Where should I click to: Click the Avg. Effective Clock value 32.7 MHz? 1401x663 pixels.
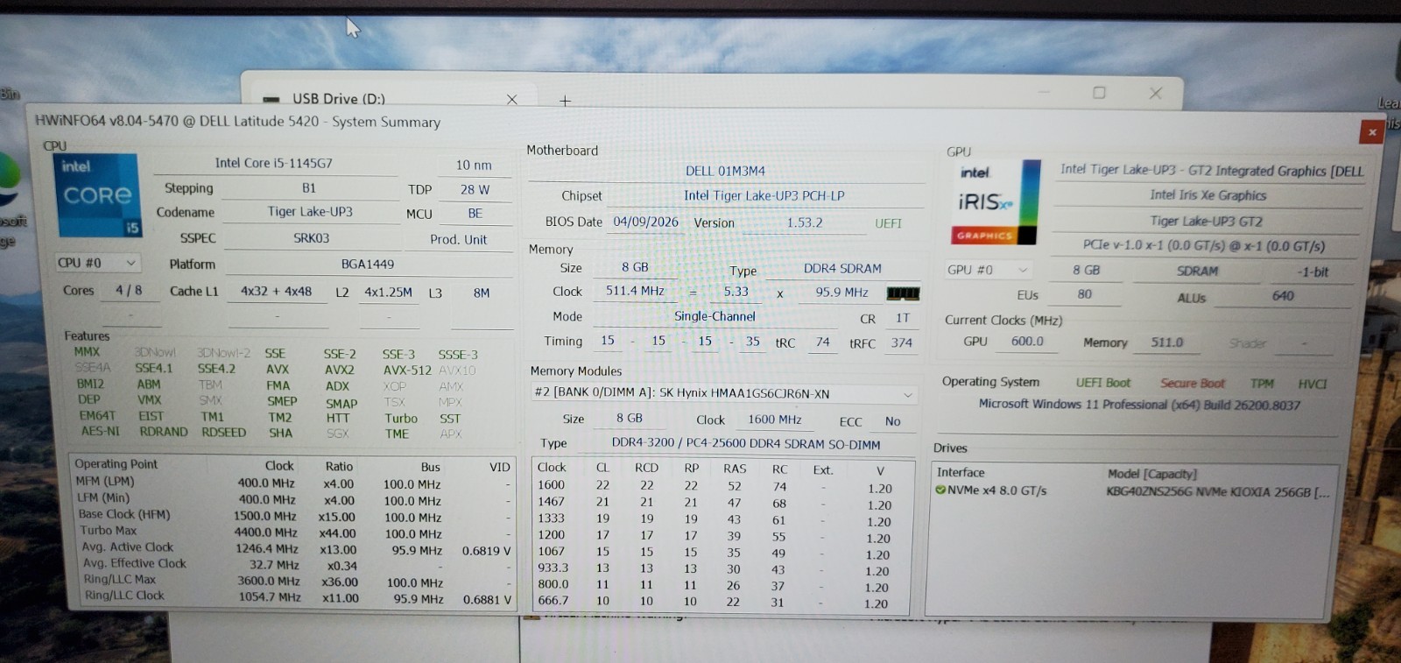click(274, 565)
